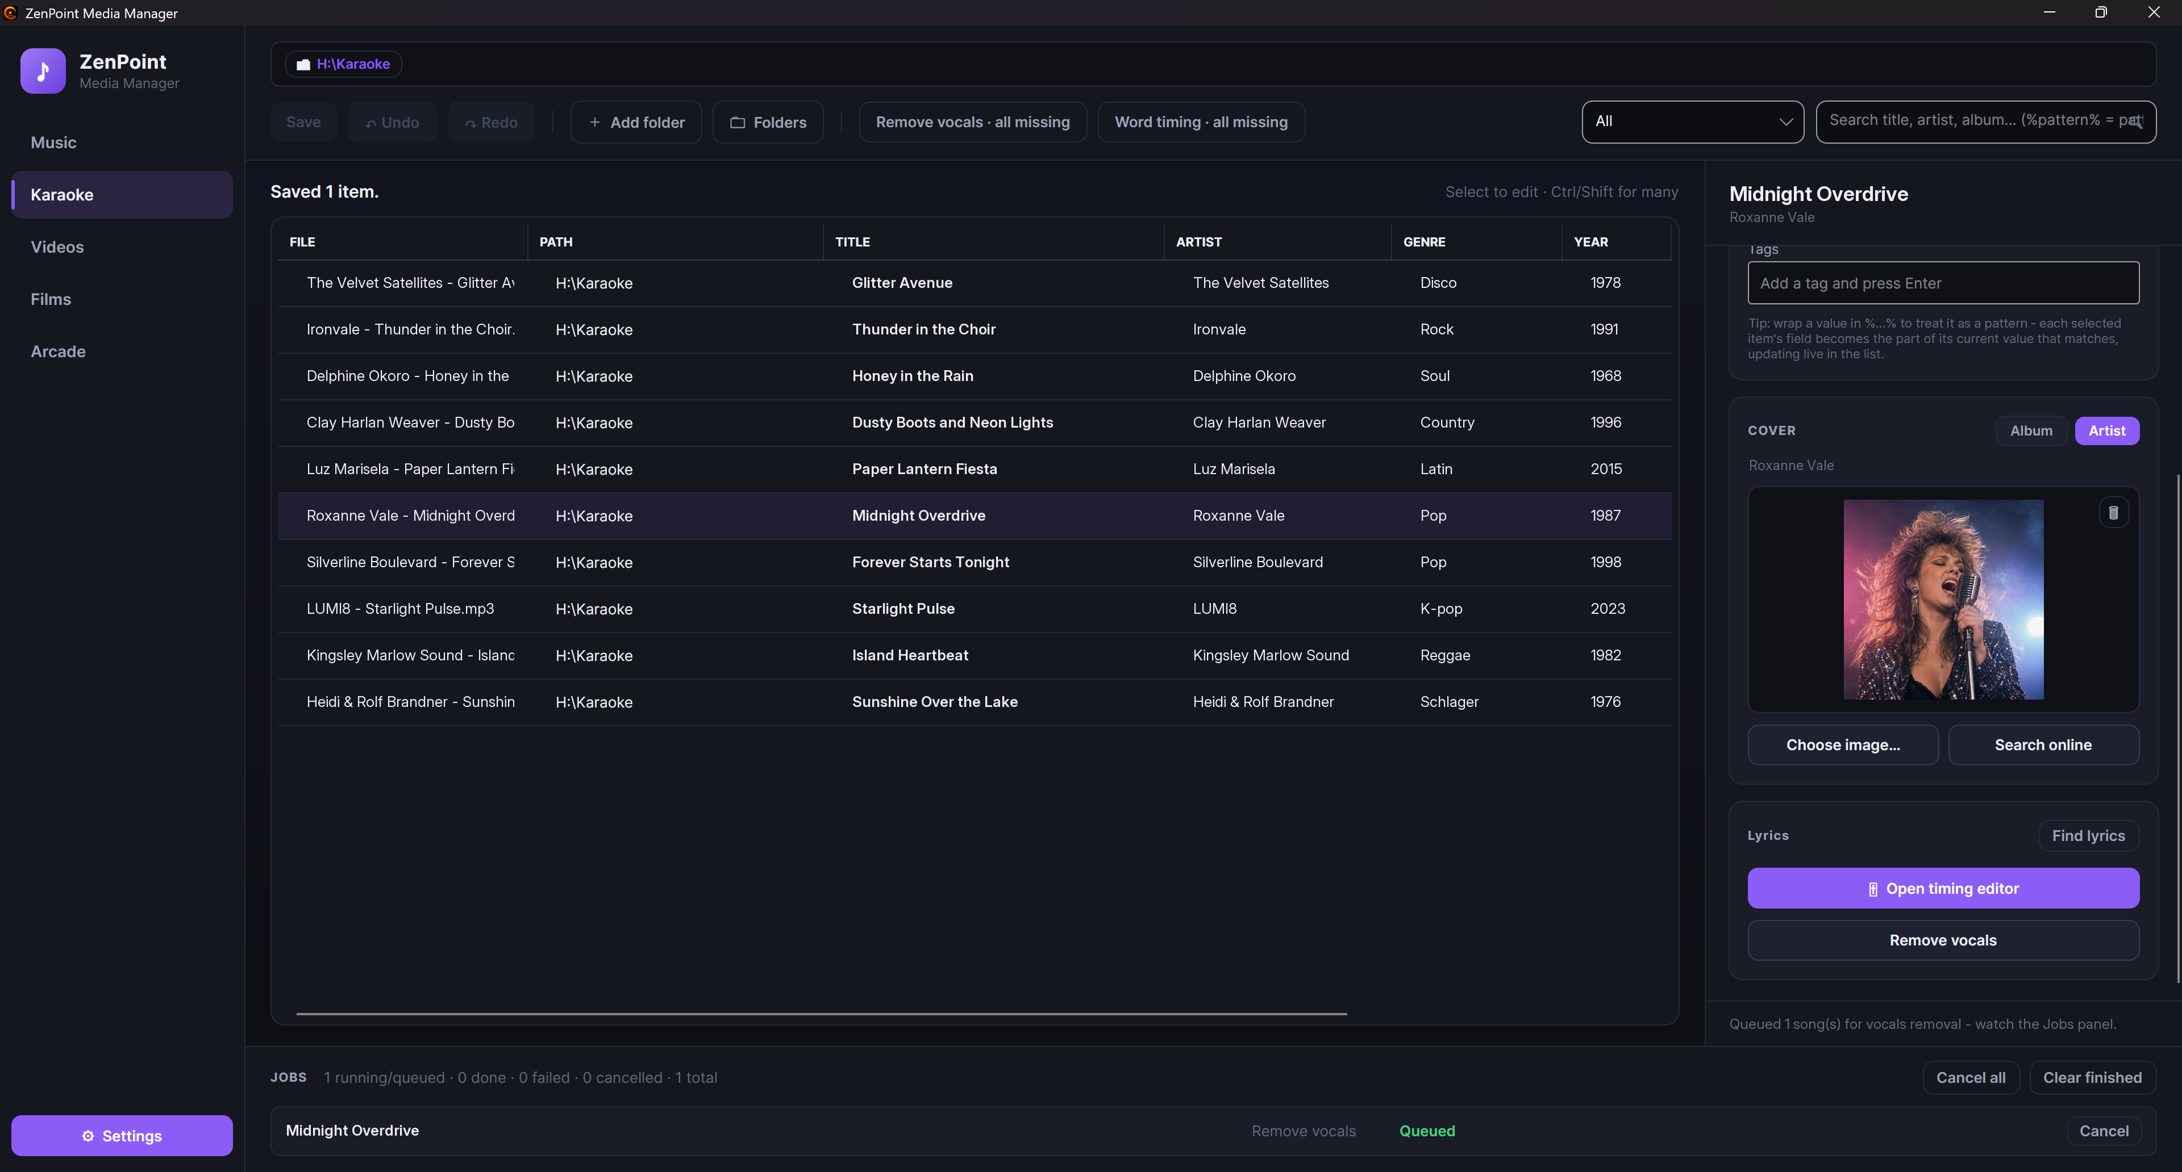Image resolution: width=2182 pixels, height=1172 pixels.
Task: Switch cover view to Artist
Action: tap(2106, 431)
